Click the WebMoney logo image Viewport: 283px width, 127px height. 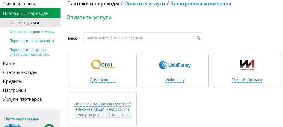click(x=175, y=65)
